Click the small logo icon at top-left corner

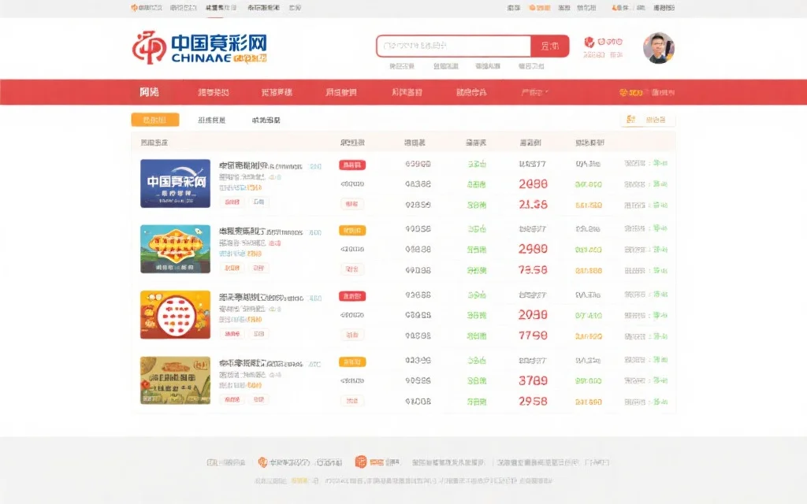coord(133,8)
